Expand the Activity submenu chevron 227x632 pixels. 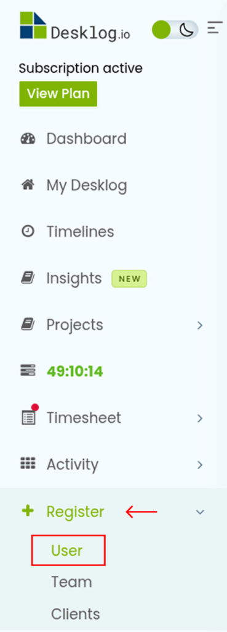tap(200, 465)
